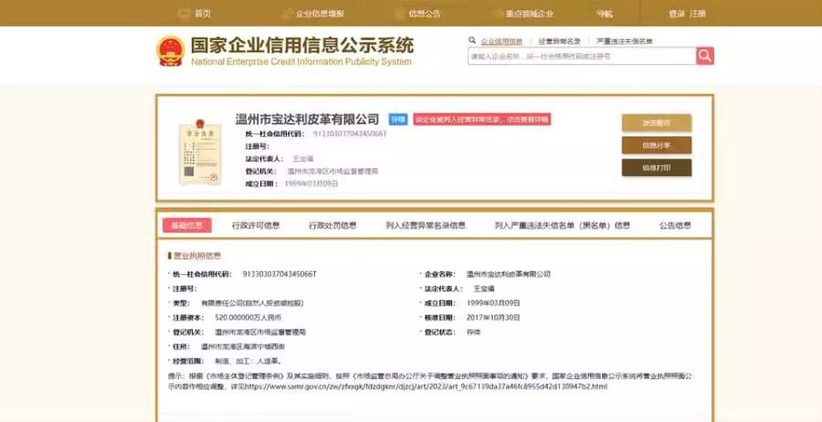
Task: Switch to the 行政许可信息 tab
Action: click(256, 226)
